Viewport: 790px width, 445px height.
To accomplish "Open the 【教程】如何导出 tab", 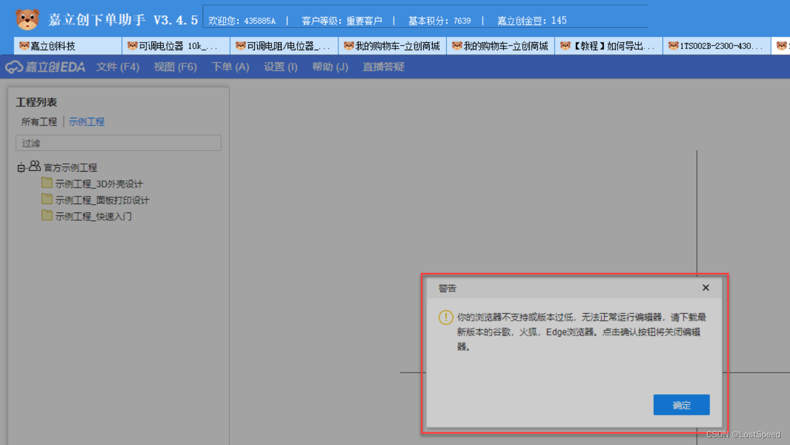I will click(x=609, y=46).
